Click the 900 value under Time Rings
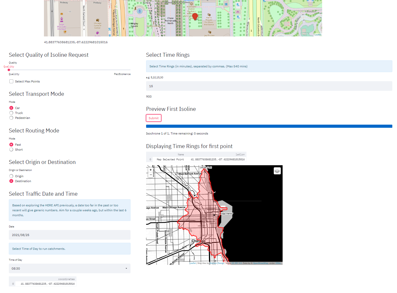Viewport: 397px width, 293px height. 149,97
